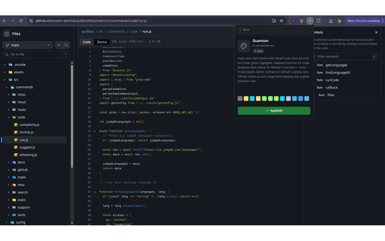Click the extension icon with red badge
Viewport: 385px width, 241px height.
[x=301, y=21]
